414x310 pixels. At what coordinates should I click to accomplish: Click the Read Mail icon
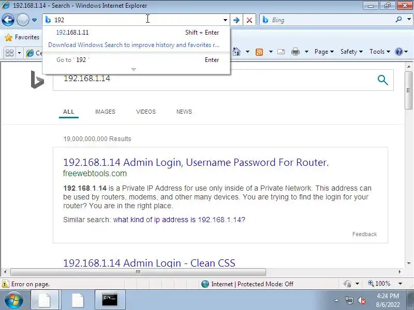(281, 52)
